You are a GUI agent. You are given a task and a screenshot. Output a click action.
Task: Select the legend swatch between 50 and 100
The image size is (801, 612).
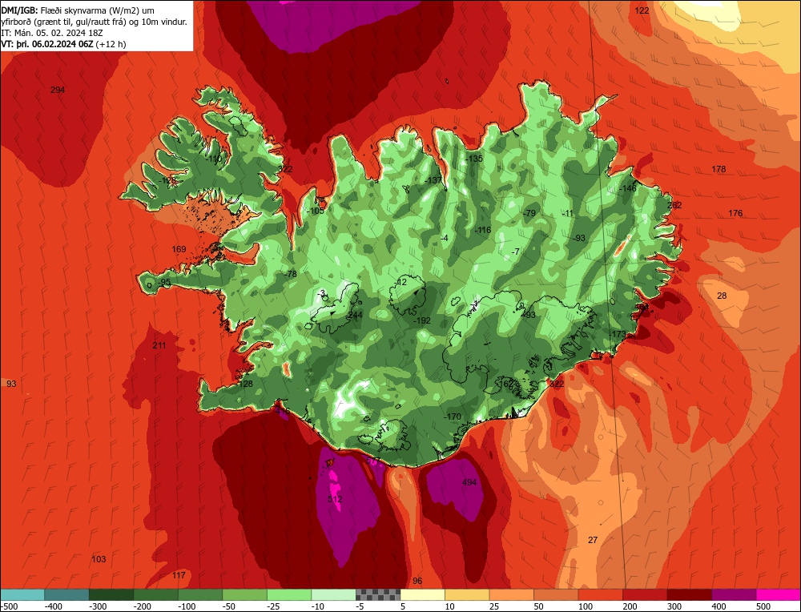556,594
